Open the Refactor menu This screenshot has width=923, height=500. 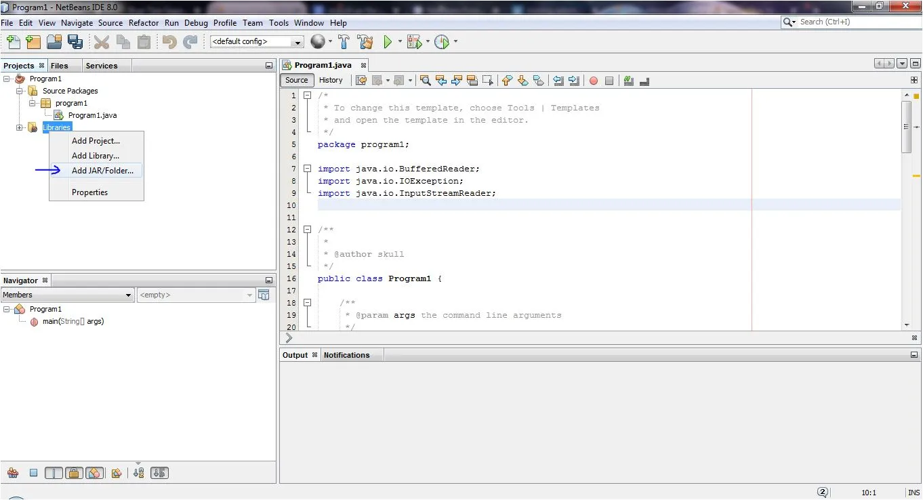pyautogui.click(x=144, y=22)
